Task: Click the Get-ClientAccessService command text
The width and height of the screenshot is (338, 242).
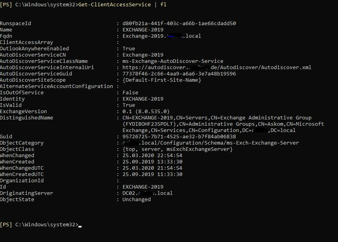Action: (115, 4)
